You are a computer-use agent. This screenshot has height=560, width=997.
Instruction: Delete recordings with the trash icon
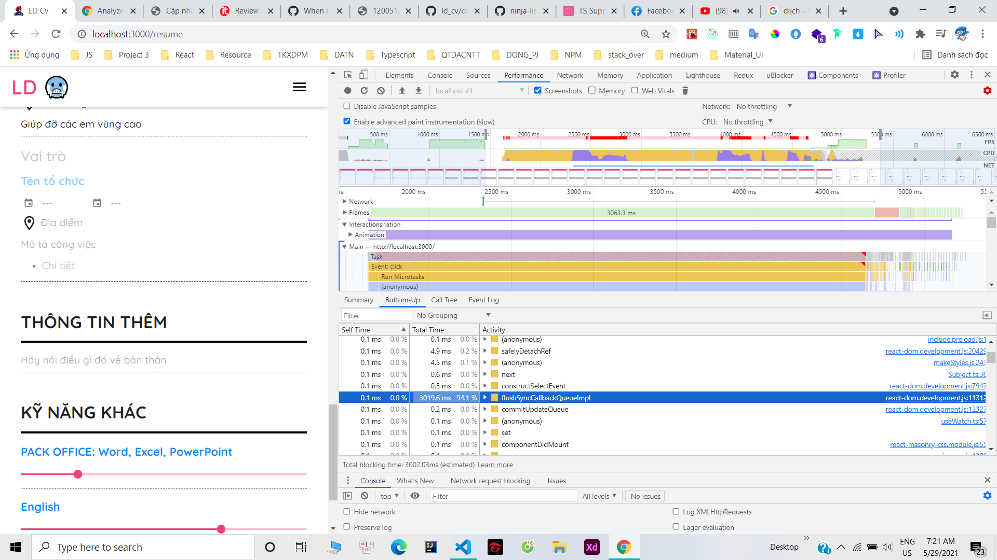click(685, 91)
